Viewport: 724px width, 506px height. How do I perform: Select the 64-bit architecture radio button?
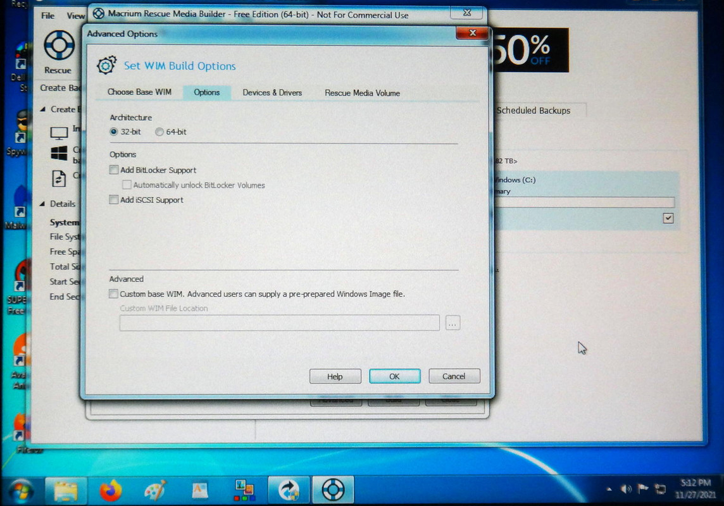click(159, 132)
